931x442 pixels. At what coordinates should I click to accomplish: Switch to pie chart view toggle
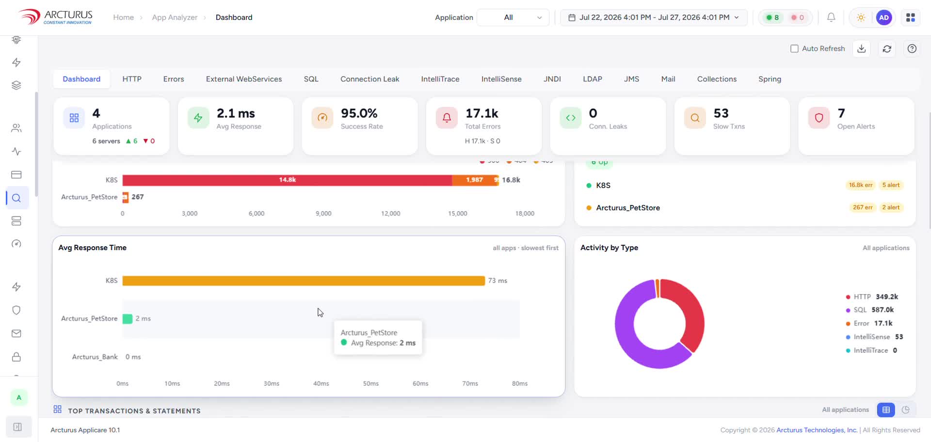pos(906,410)
